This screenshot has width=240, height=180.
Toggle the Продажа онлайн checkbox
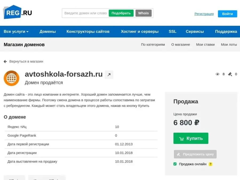pyautogui.click(x=175, y=164)
